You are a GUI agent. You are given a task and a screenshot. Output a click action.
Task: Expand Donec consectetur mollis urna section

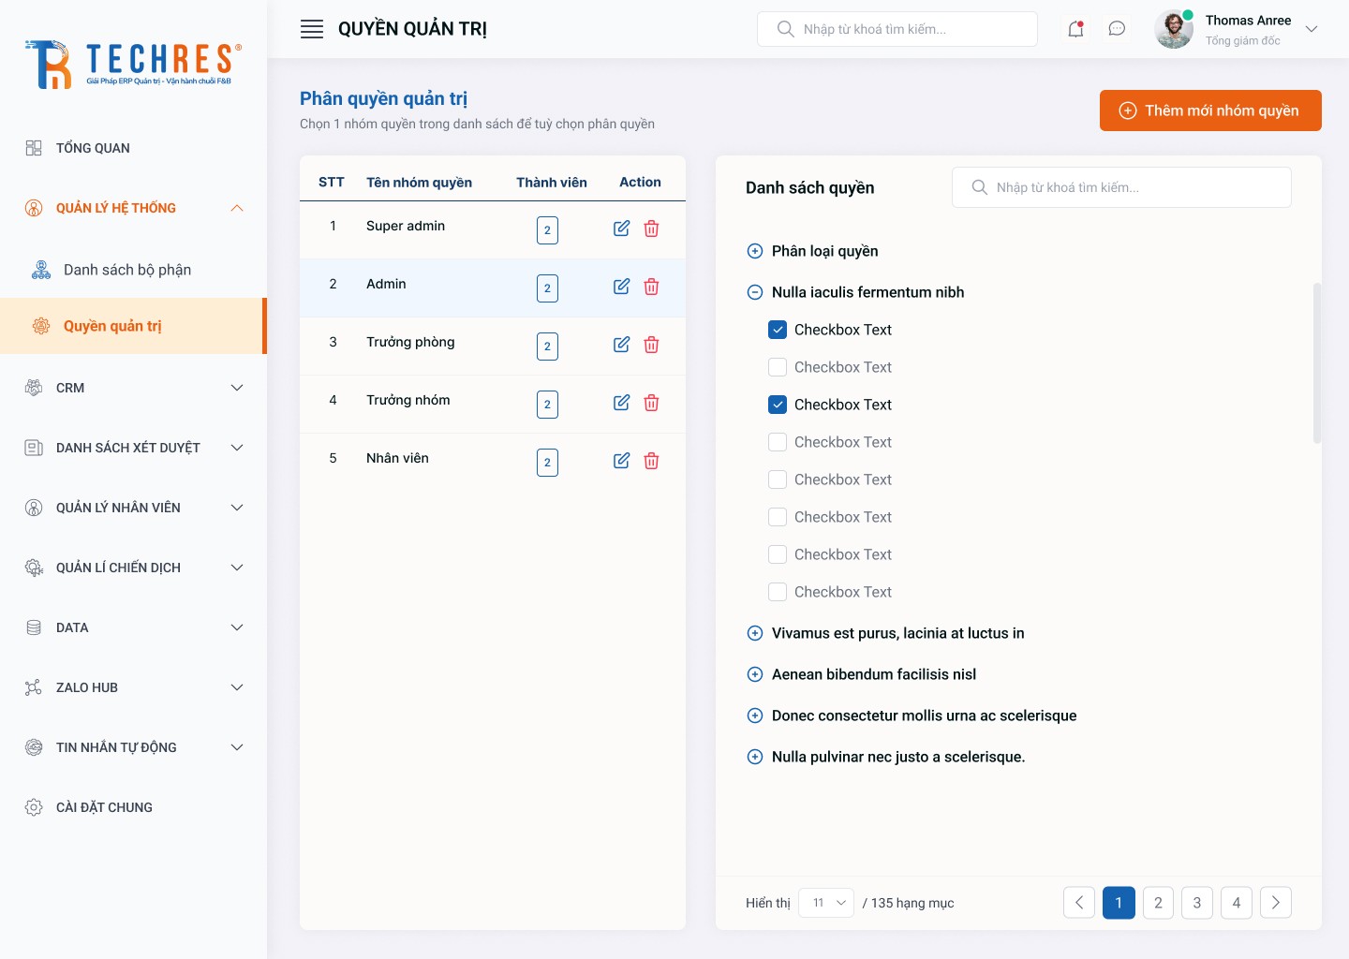(755, 716)
